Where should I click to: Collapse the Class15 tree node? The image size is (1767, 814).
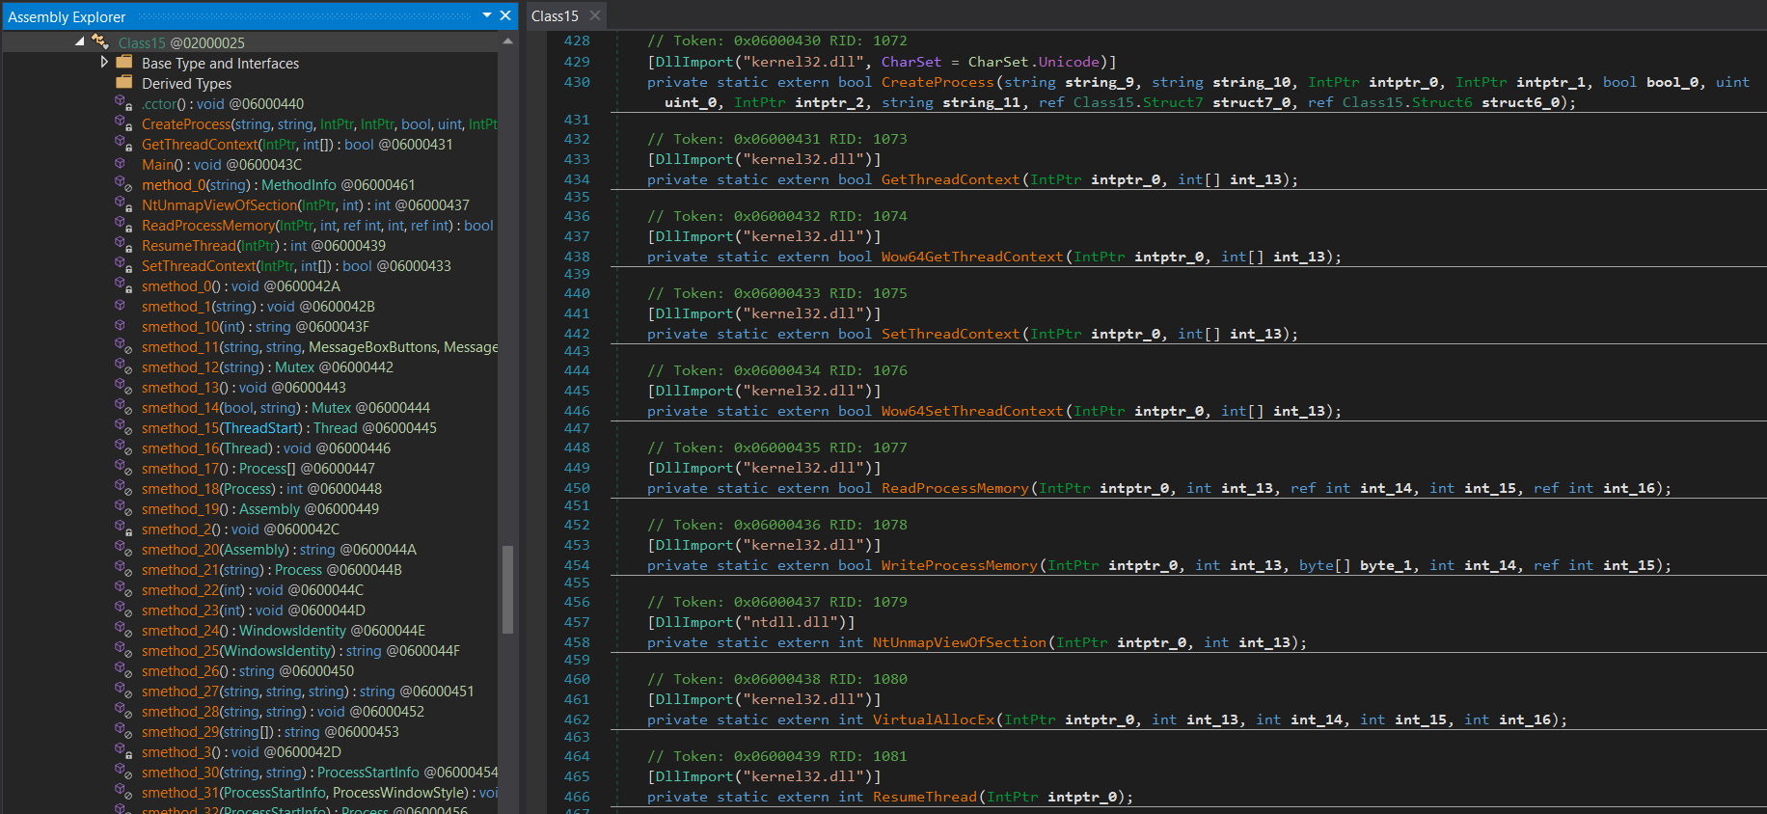tap(80, 42)
